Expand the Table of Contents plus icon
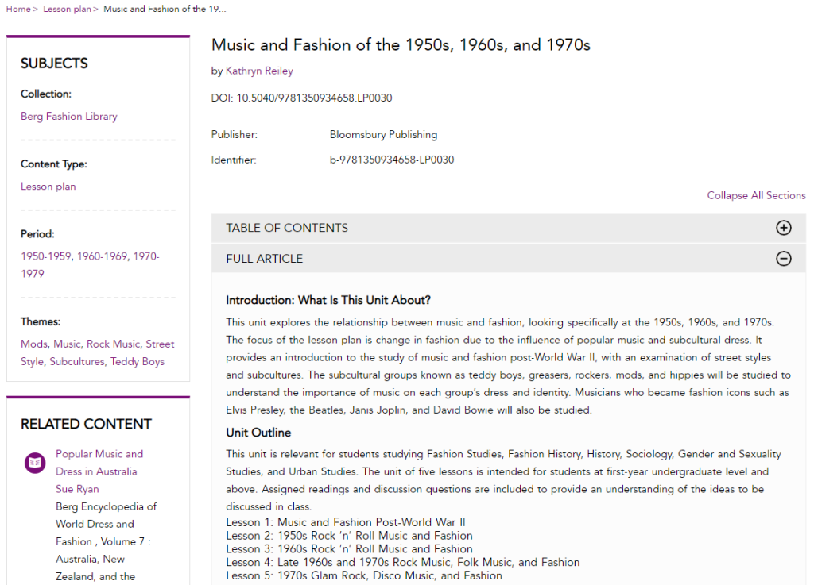Viewport: 814px width, 585px height. [783, 228]
